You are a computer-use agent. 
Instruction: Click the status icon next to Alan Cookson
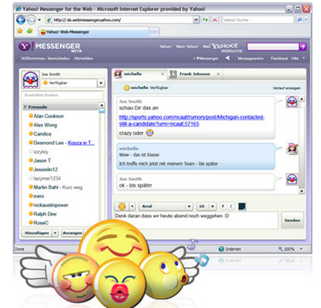click(x=31, y=116)
